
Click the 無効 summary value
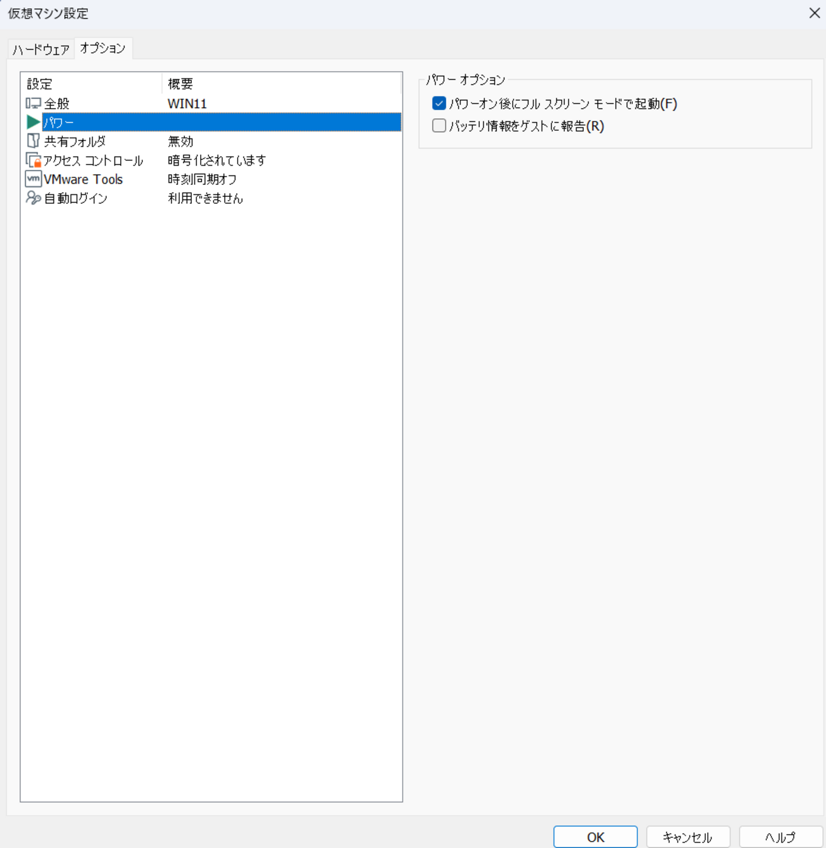coord(180,142)
